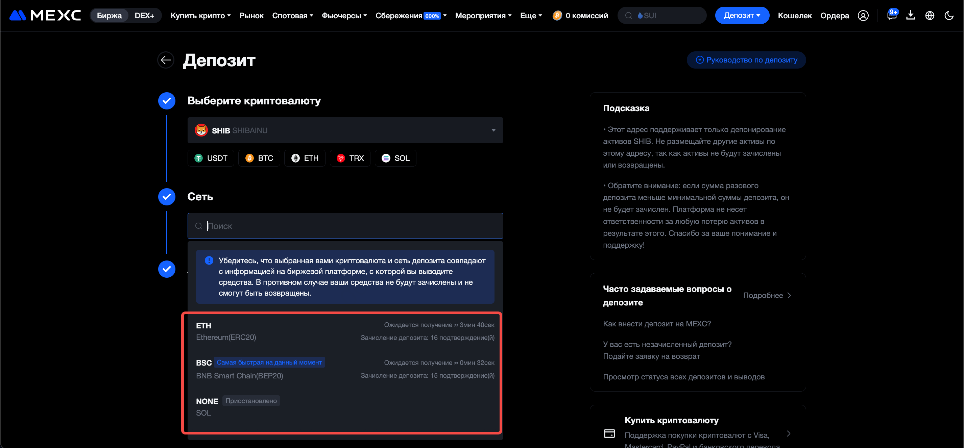The height and width of the screenshot is (448, 964).
Task: Open Руководство по депозиту guide
Action: tap(746, 60)
